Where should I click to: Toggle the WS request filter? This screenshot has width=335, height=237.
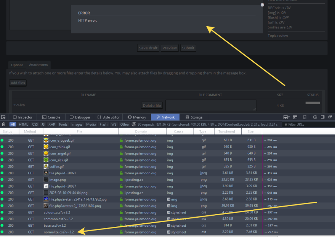click(114, 124)
